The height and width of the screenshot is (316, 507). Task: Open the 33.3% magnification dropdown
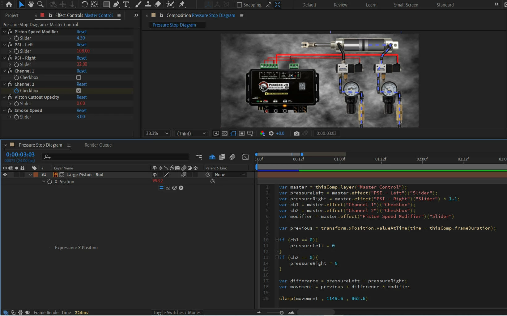(157, 133)
